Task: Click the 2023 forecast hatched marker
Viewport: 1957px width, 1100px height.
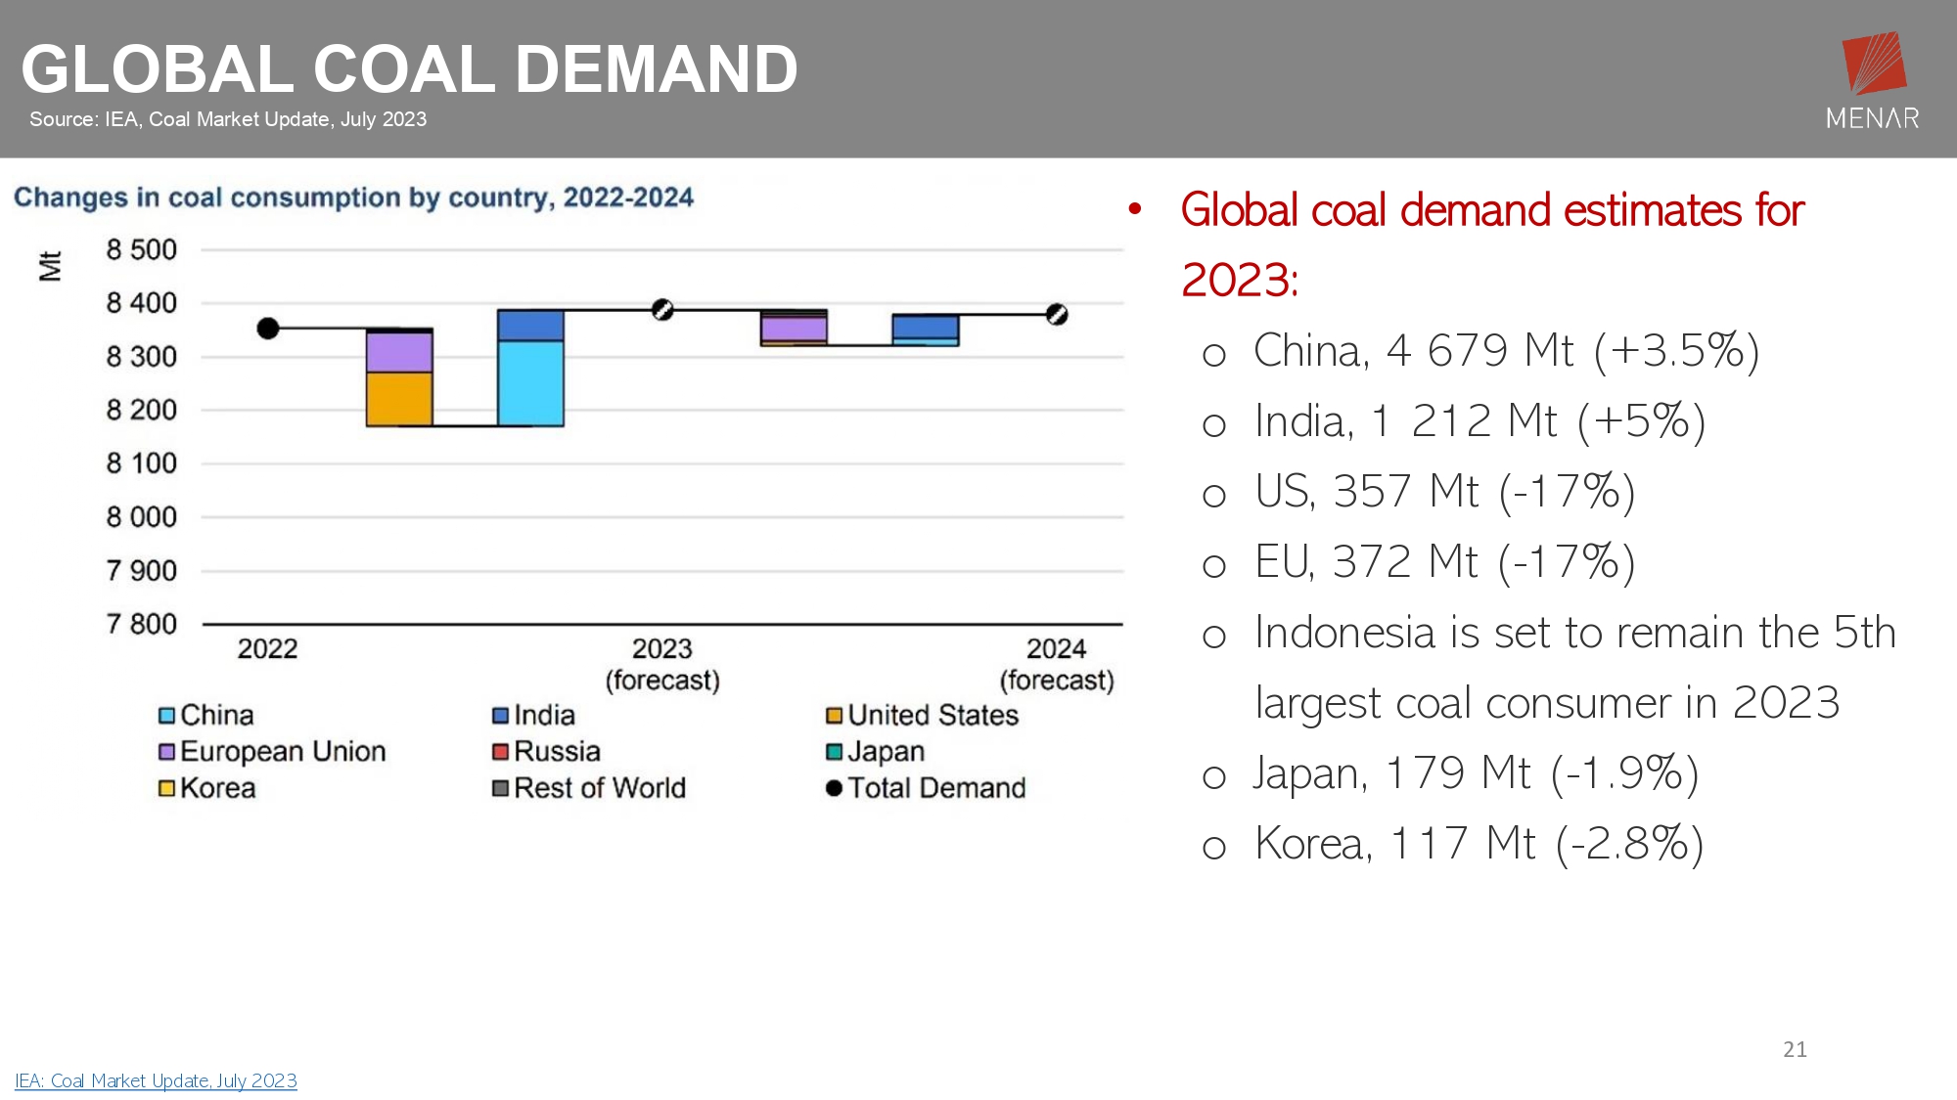Action: [x=662, y=310]
